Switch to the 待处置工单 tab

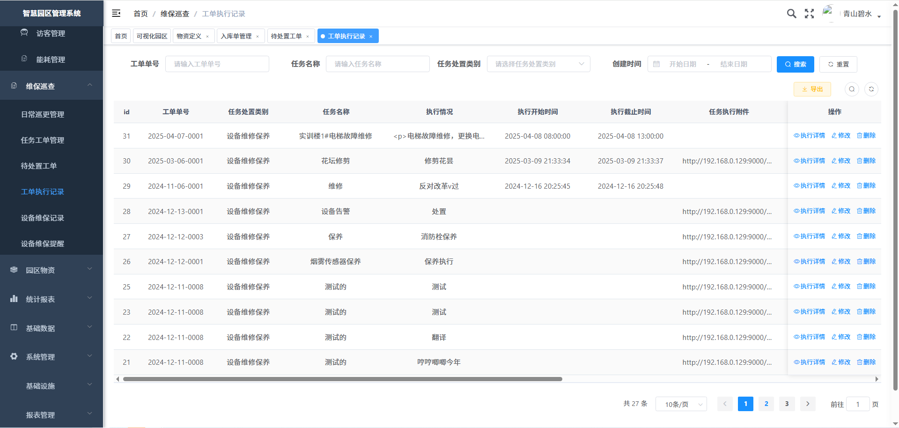286,36
